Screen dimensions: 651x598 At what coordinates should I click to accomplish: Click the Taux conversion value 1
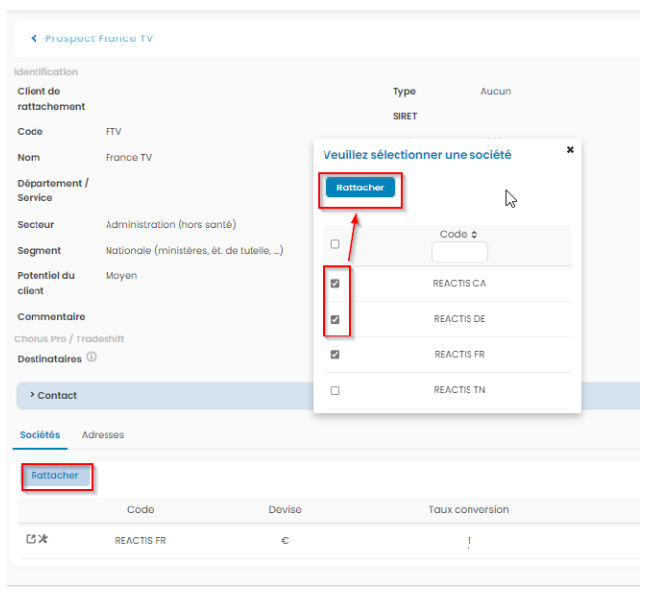coord(469,541)
